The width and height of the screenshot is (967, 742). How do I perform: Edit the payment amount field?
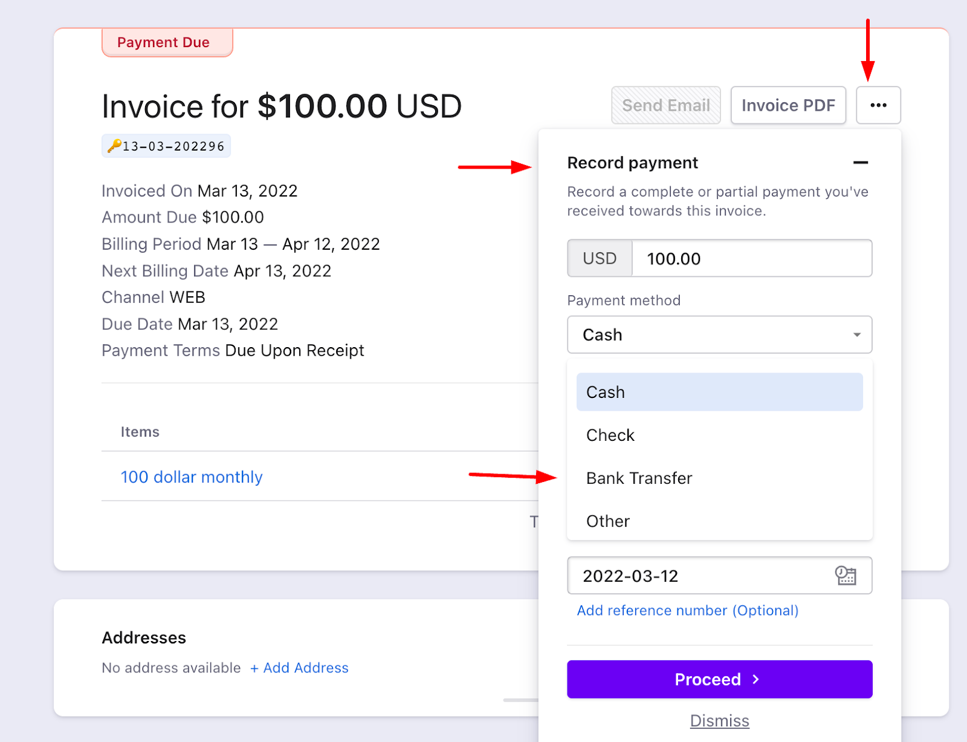751,259
